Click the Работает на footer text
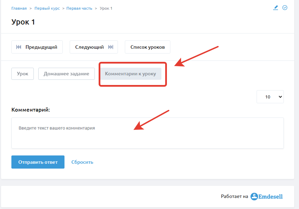Screen dimensions: 299x209 (235, 197)
